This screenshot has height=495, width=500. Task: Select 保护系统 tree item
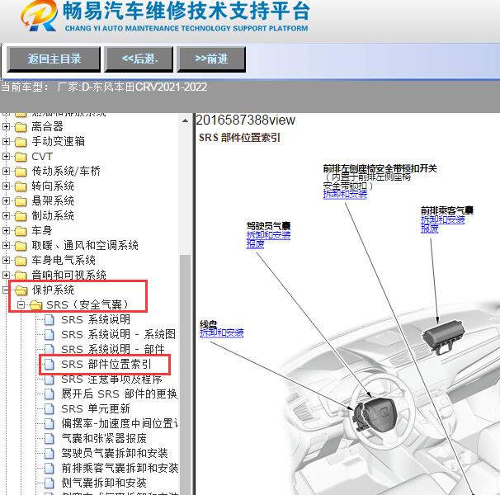click(53, 290)
